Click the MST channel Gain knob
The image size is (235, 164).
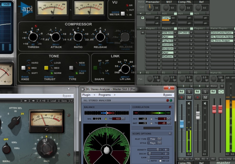tap(166, 8)
